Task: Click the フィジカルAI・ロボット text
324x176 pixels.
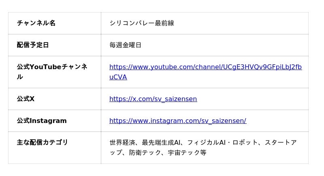Action: click(x=222, y=142)
